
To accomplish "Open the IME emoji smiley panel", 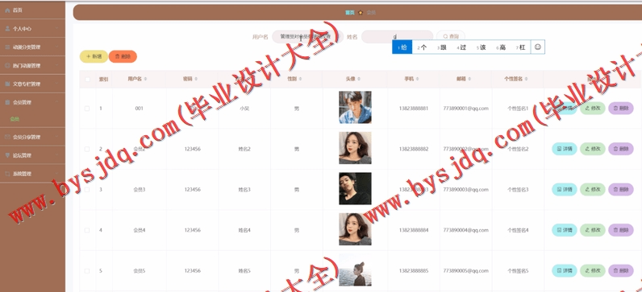I will point(538,47).
